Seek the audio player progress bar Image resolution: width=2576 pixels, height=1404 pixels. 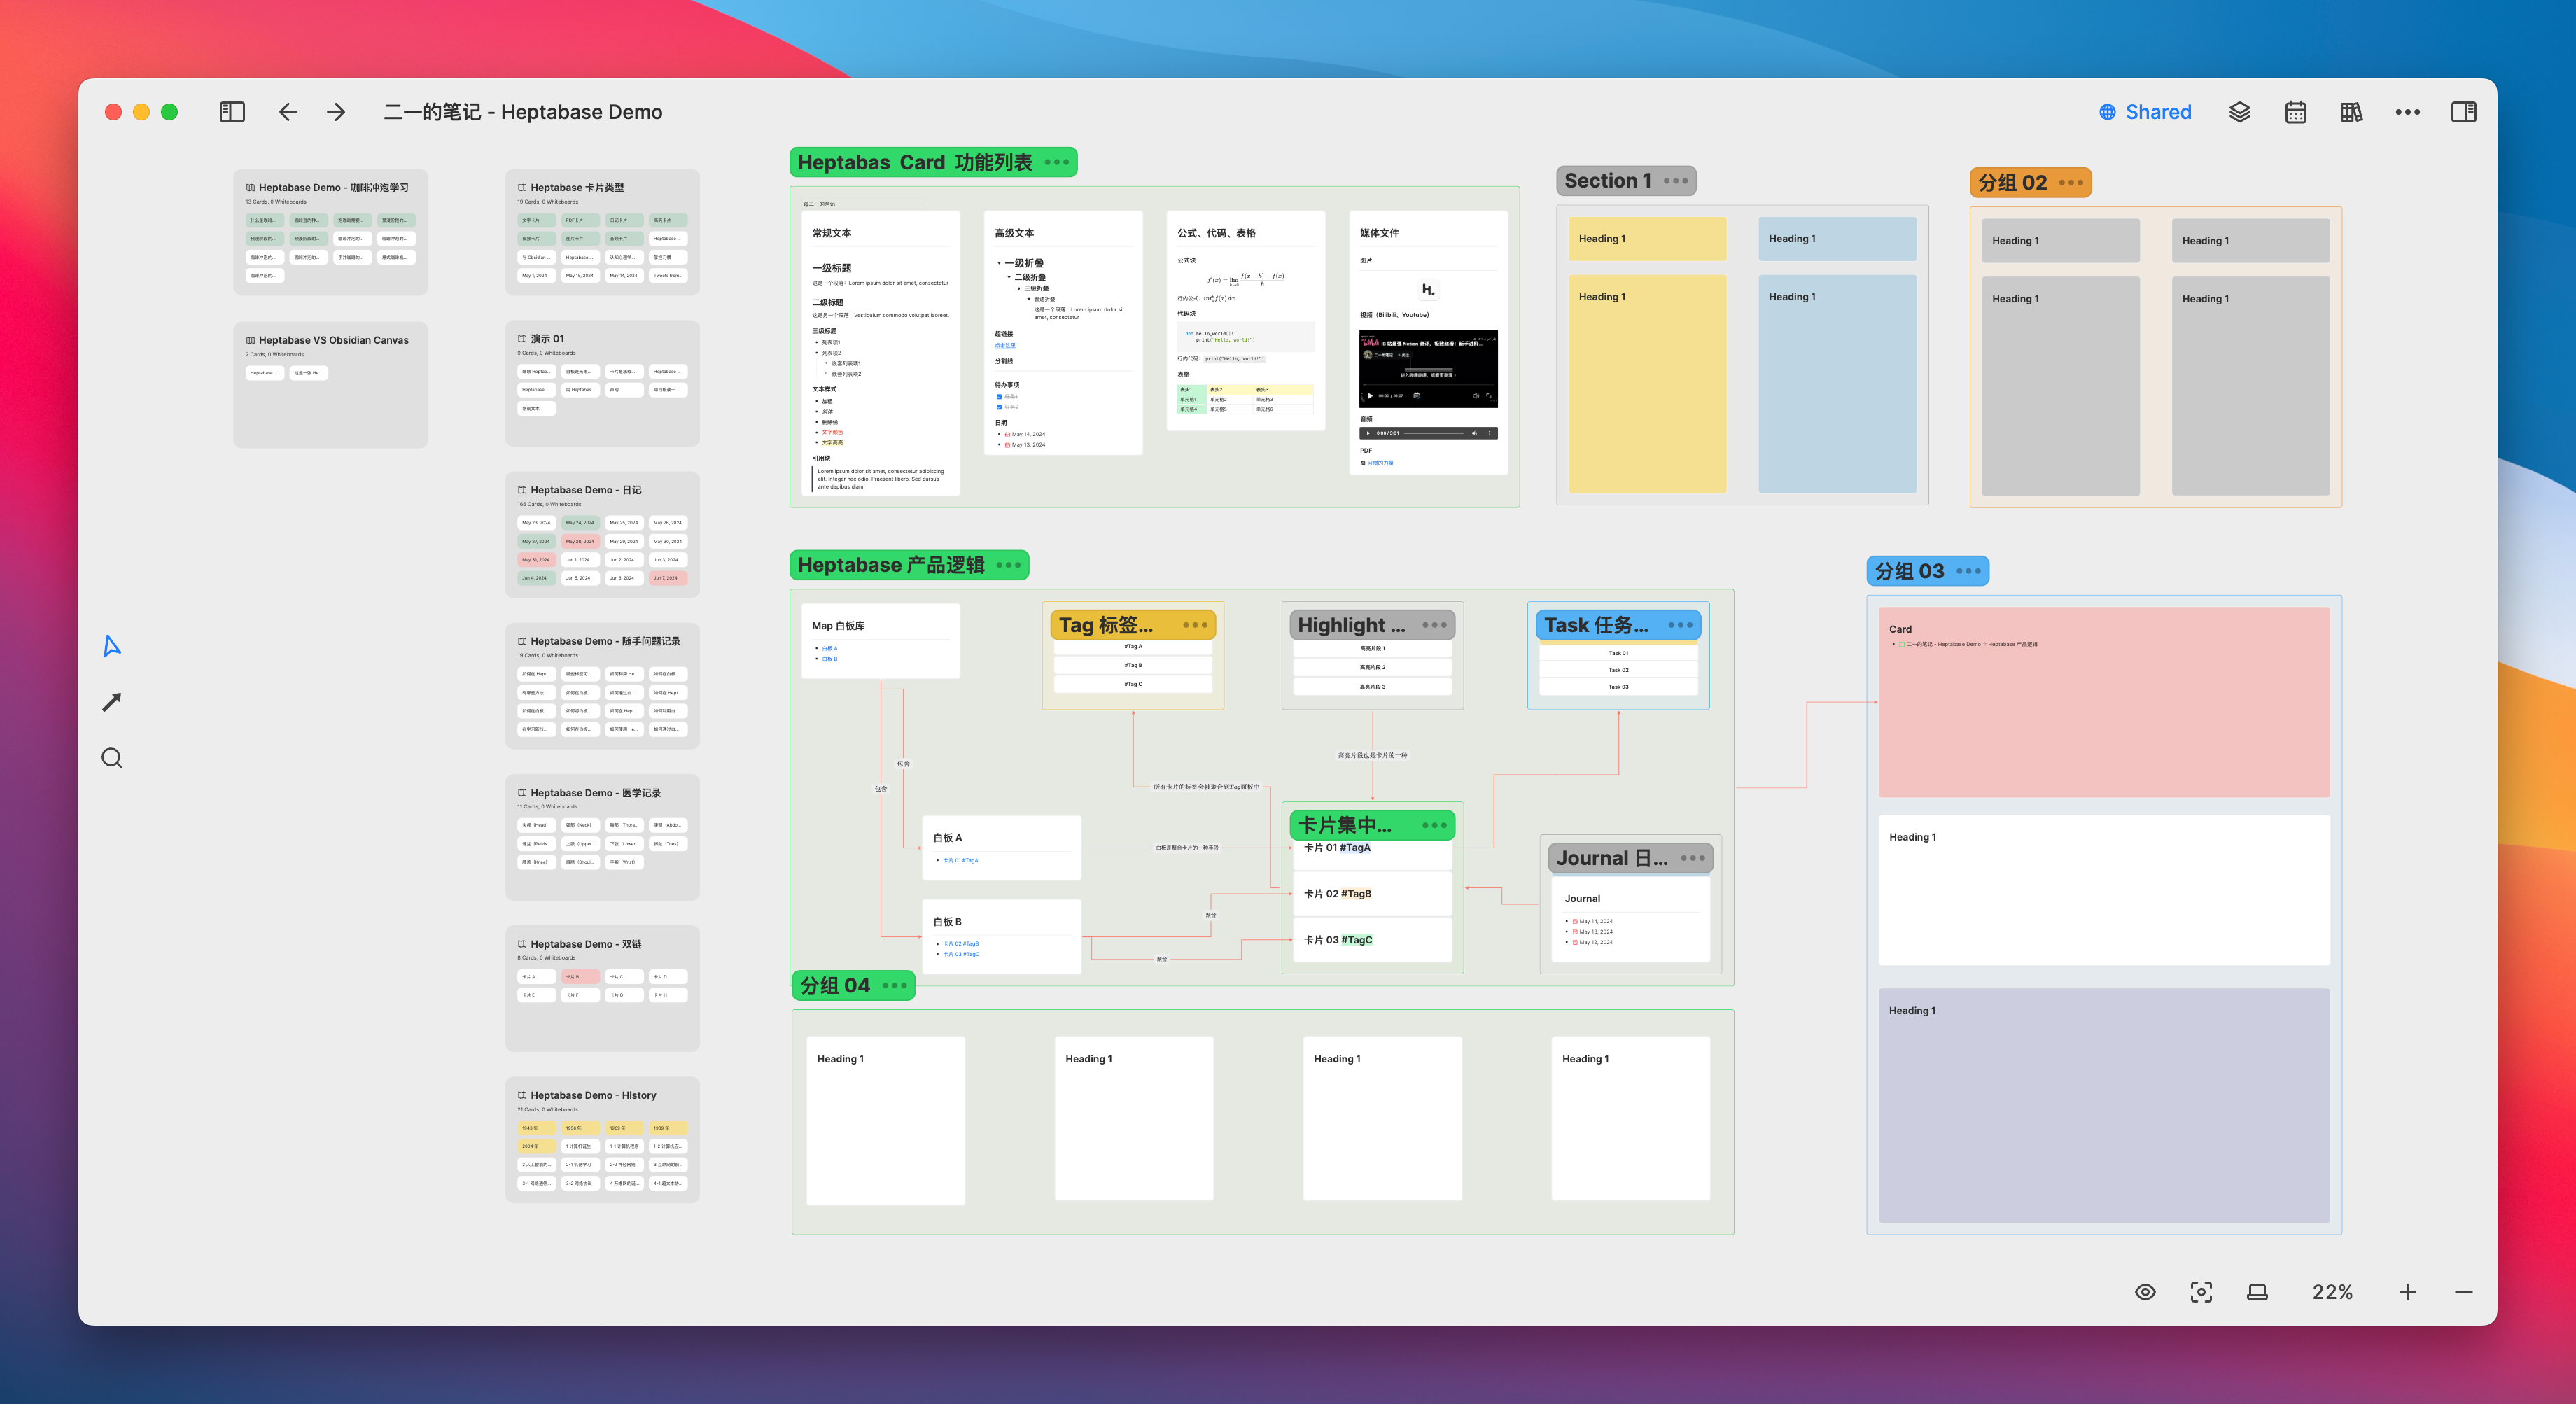pos(1434,433)
